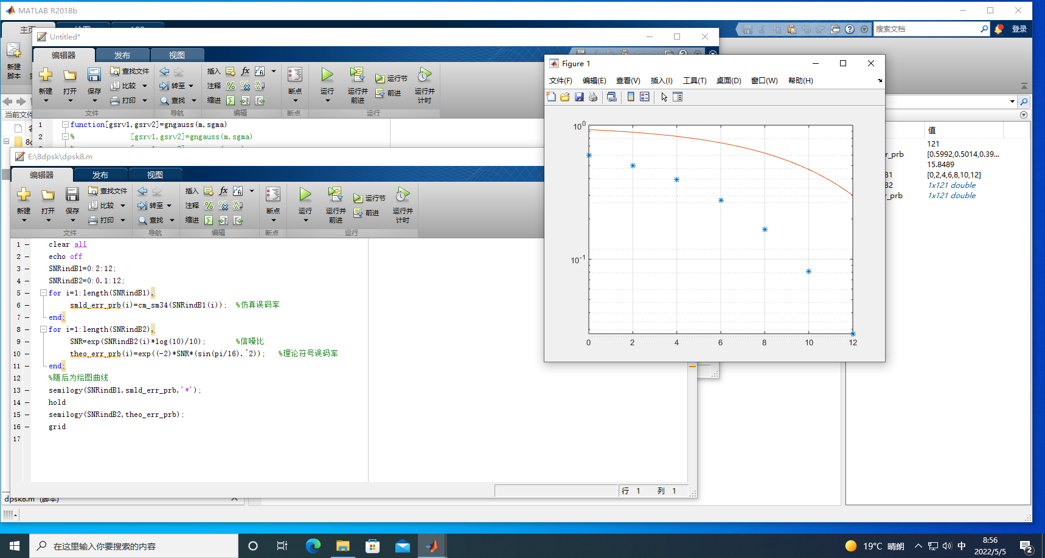Viewport: 1045px width, 558px height.
Task: Click 查找 (Find) in dpsk8.m editor
Action: click(x=156, y=220)
